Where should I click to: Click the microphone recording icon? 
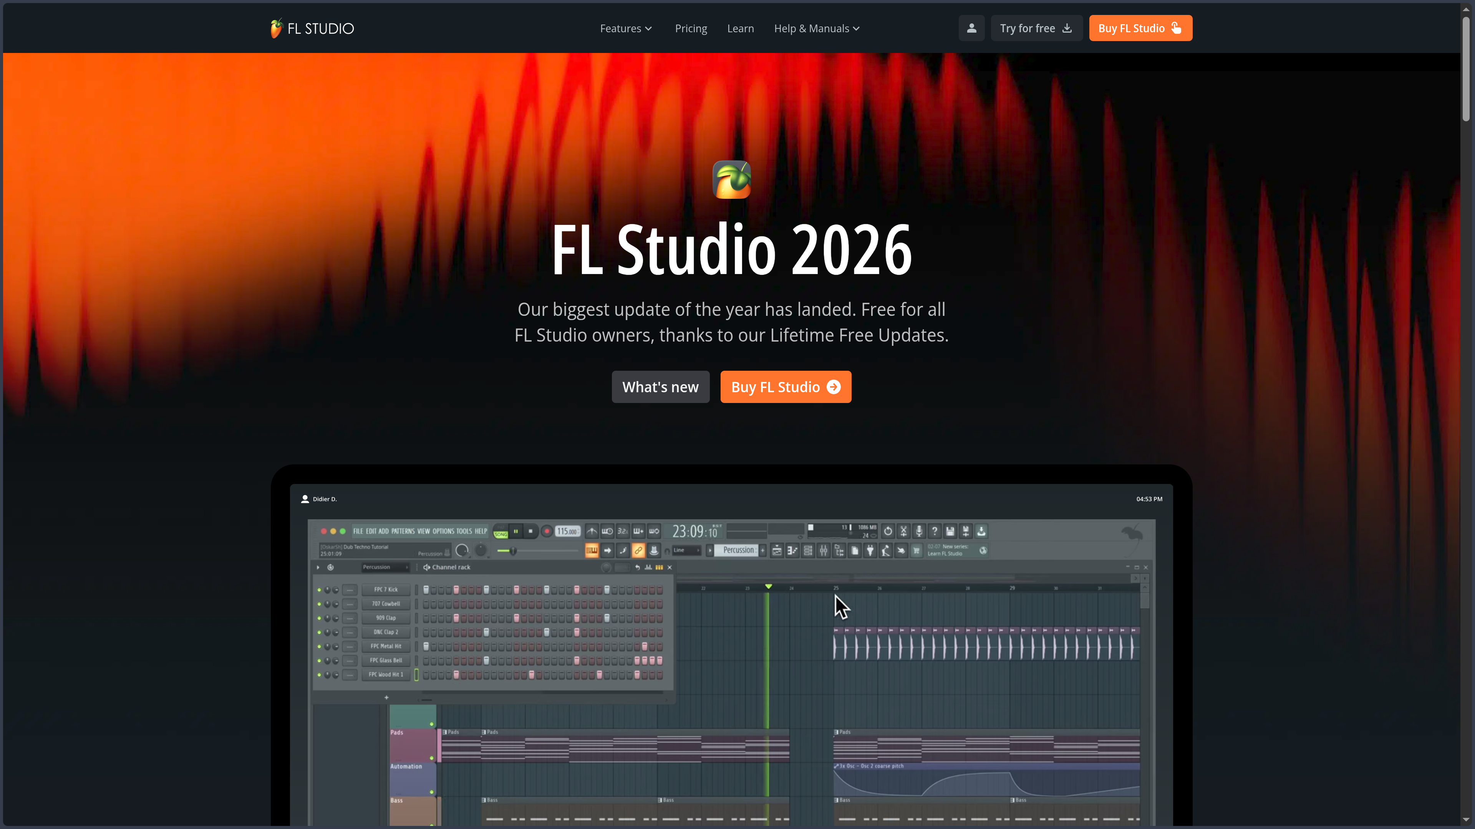pos(918,531)
